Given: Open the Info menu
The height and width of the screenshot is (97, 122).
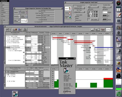Looking at the screenshot, I should coord(5,3).
